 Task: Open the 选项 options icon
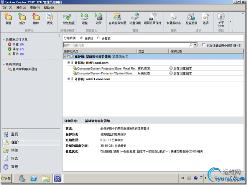(x=206, y=19)
